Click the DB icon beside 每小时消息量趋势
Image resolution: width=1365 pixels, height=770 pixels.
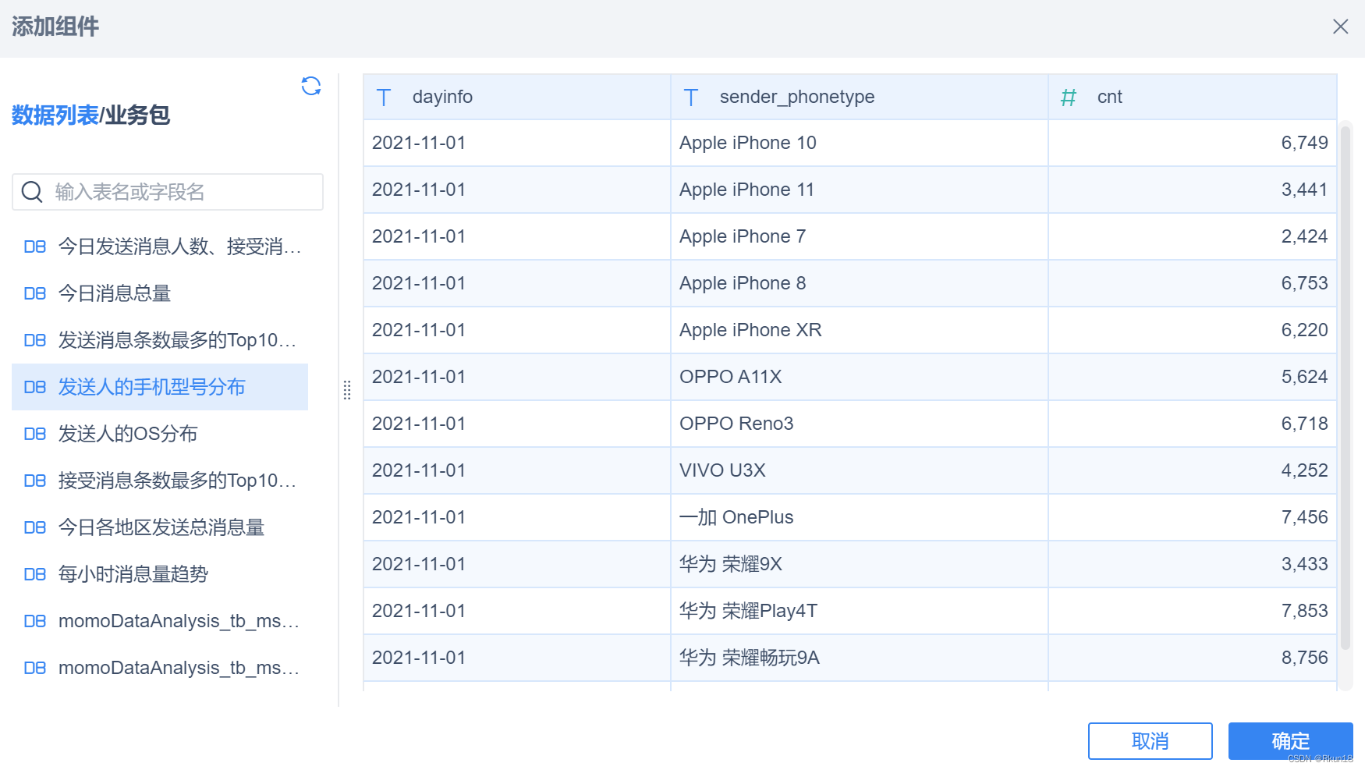[35, 574]
